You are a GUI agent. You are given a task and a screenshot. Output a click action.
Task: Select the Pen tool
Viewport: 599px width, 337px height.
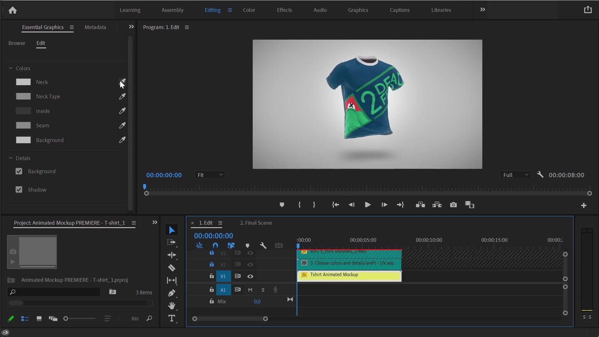172,293
